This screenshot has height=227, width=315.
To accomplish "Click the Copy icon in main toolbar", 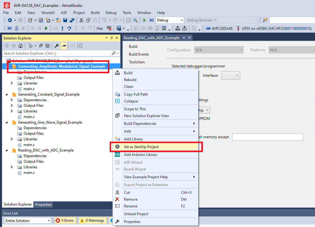I will pyautogui.click(x=88, y=20).
